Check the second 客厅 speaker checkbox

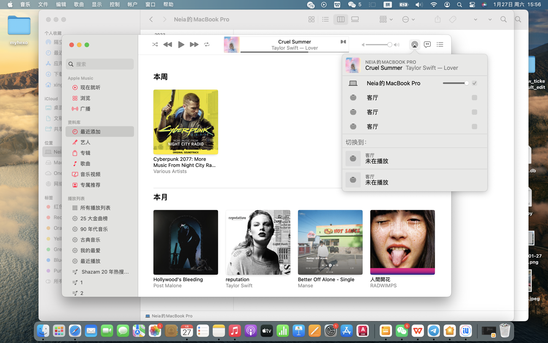474,112
